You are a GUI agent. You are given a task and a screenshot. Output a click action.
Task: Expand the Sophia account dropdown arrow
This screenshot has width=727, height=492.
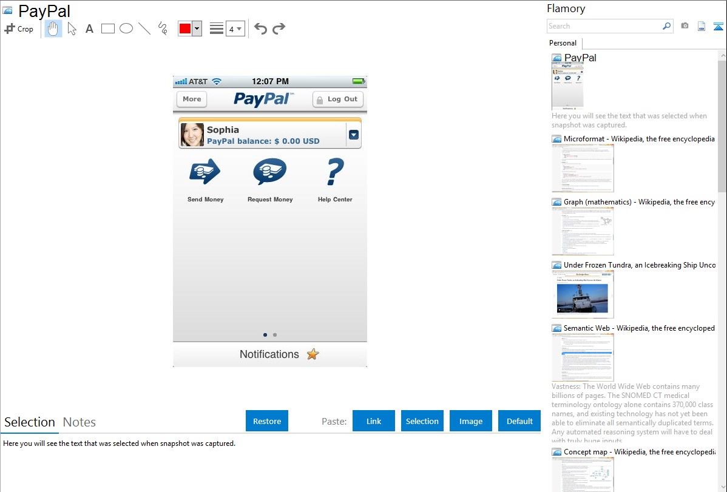tap(354, 135)
